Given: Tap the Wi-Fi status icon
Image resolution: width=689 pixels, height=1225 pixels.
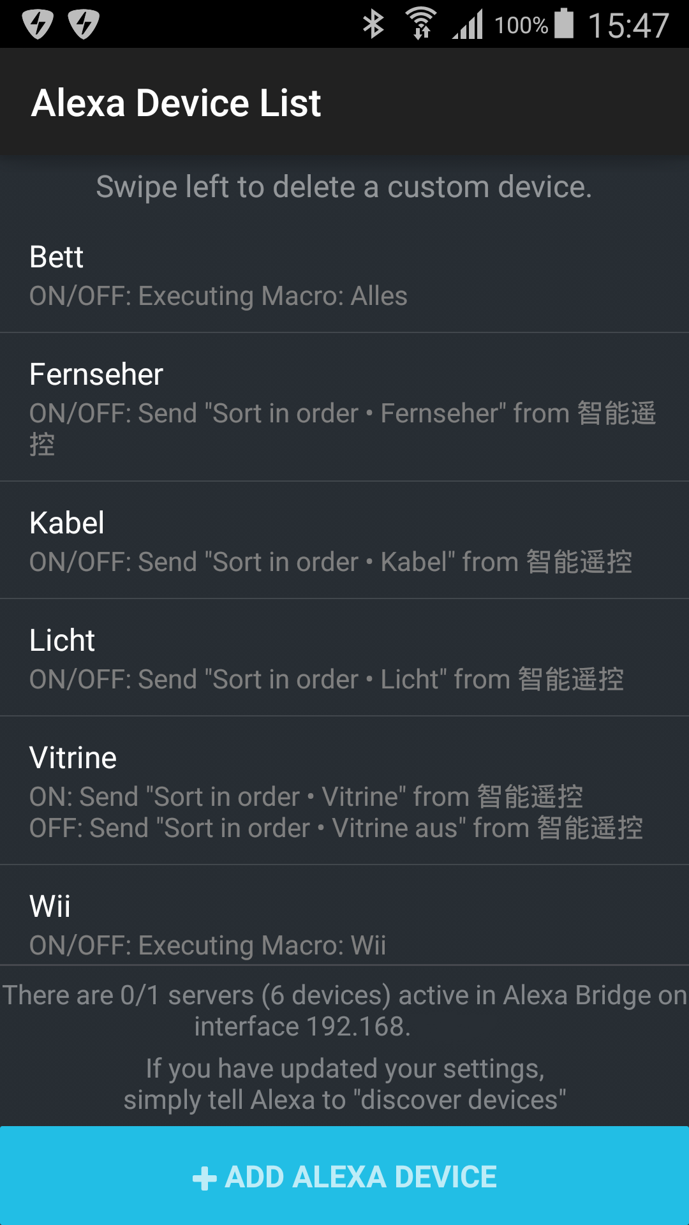Looking at the screenshot, I should click(x=421, y=24).
